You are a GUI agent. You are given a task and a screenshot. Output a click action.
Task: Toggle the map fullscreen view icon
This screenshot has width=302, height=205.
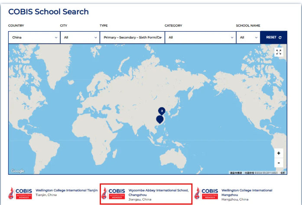pos(279,52)
